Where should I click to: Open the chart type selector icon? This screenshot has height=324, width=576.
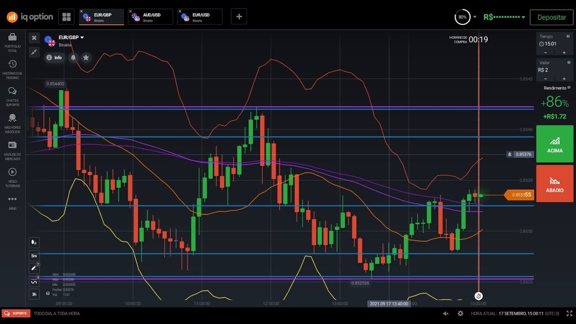[34, 243]
